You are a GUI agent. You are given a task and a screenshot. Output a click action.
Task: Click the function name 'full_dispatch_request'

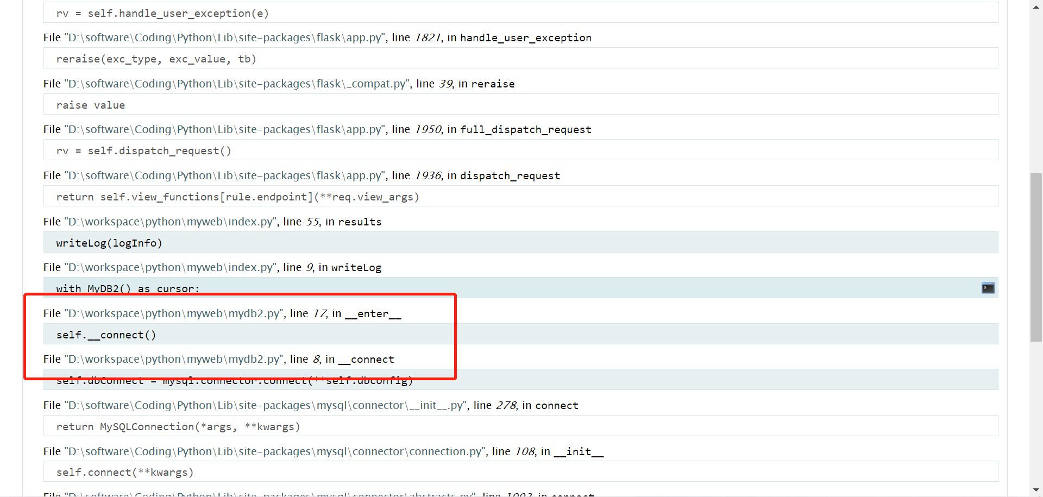526,129
